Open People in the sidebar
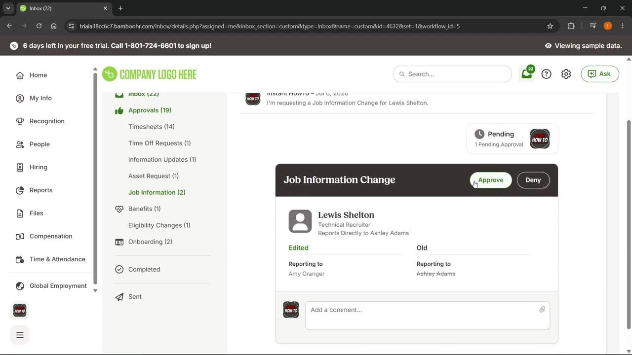This screenshot has height=355, width=632. tap(39, 144)
